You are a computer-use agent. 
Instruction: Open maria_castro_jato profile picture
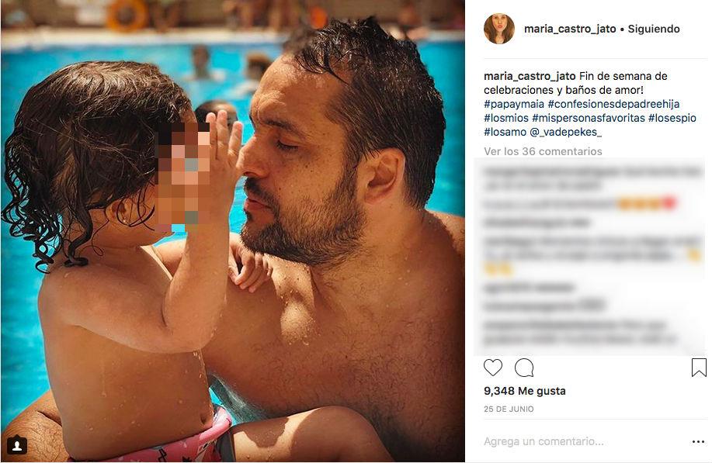[x=499, y=29]
